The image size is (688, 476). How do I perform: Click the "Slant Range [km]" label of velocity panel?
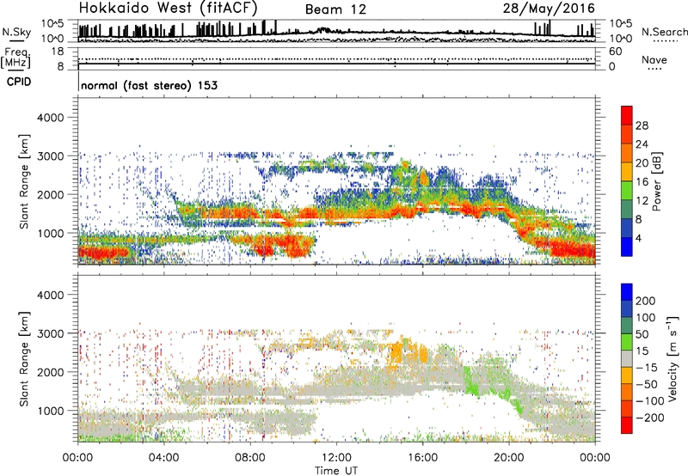pos(25,359)
